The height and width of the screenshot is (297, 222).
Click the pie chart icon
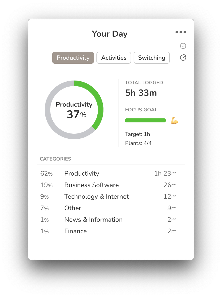183,58
